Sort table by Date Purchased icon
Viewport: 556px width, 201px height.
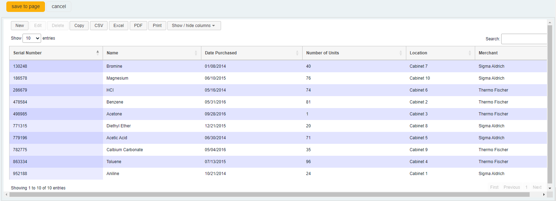pos(297,53)
